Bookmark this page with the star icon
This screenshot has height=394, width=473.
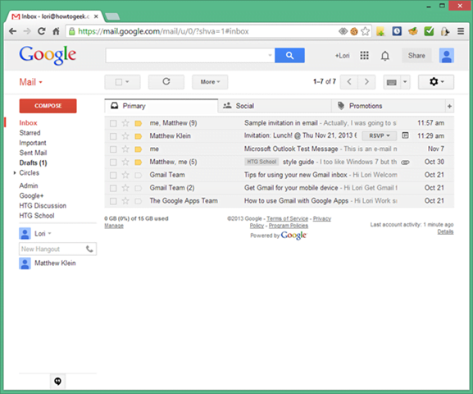pyautogui.click(x=365, y=31)
